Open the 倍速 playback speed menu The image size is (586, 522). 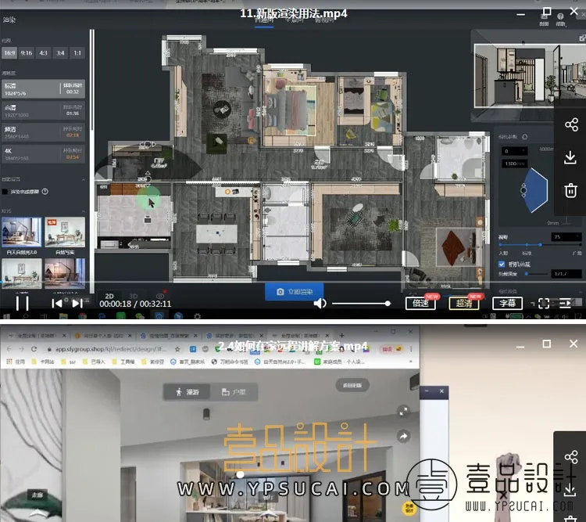click(x=420, y=303)
